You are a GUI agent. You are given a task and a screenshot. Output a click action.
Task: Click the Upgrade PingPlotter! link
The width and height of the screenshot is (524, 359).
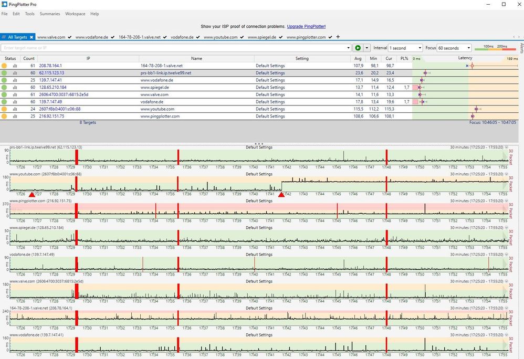tap(306, 26)
